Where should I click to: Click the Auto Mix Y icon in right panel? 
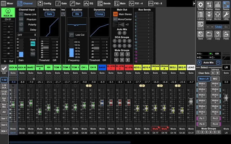[x=218, y=62]
